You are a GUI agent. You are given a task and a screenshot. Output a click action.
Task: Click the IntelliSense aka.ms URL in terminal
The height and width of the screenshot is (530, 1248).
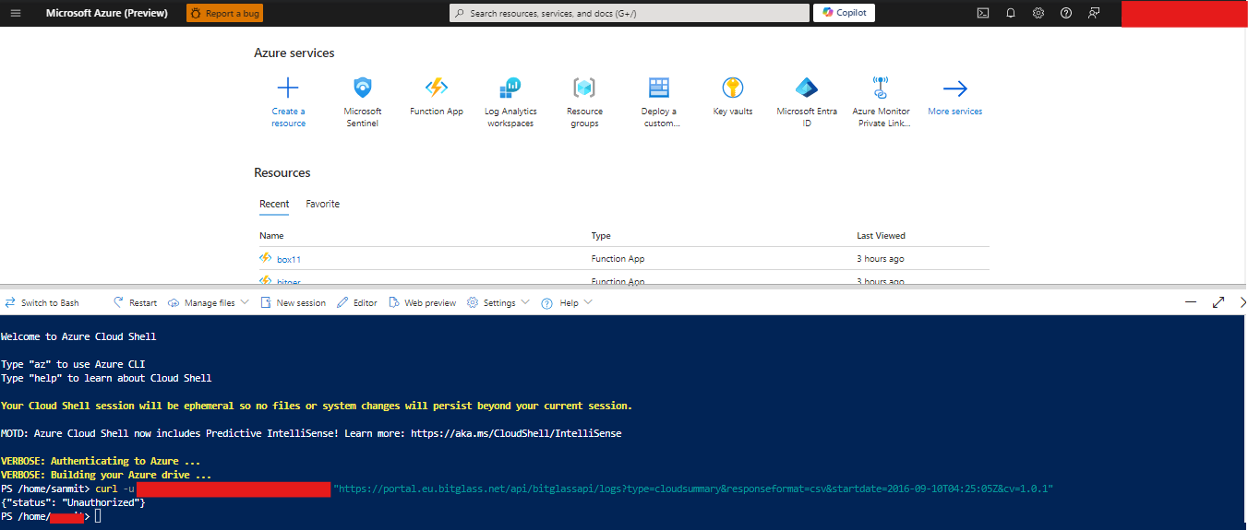coord(516,433)
